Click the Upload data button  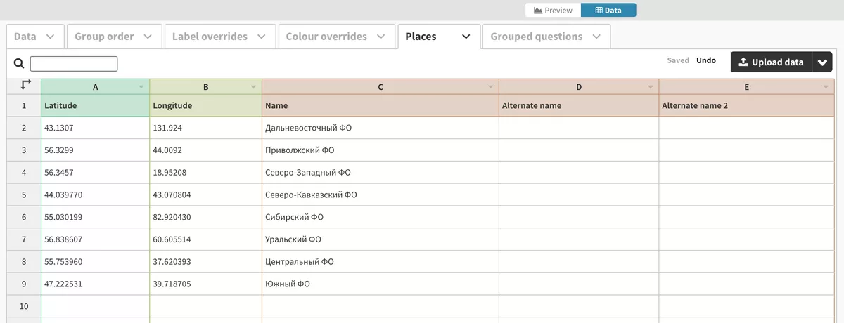click(x=771, y=62)
